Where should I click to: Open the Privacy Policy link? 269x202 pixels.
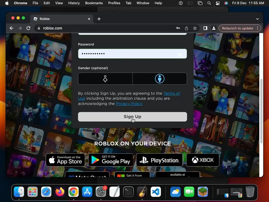pyautogui.click(x=129, y=104)
